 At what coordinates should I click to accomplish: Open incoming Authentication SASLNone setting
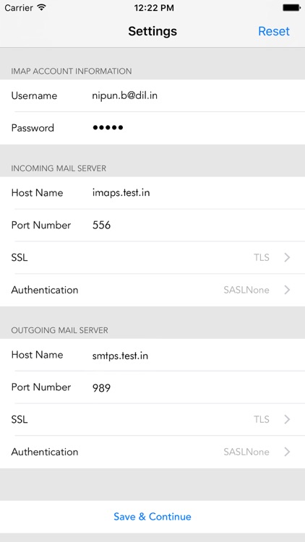pyautogui.click(x=152, y=290)
